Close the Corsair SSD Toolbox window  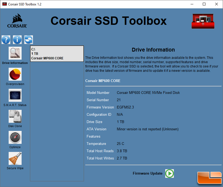(217, 4)
